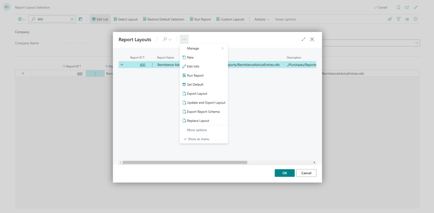The height and width of the screenshot is (213, 434).
Task: Click the share icon in the page toolbar
Action: click(x=390, y=19)
